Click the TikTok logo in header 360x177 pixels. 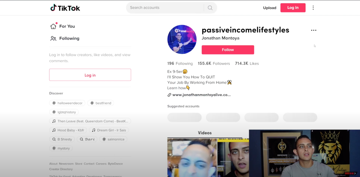tap(65, 8)
